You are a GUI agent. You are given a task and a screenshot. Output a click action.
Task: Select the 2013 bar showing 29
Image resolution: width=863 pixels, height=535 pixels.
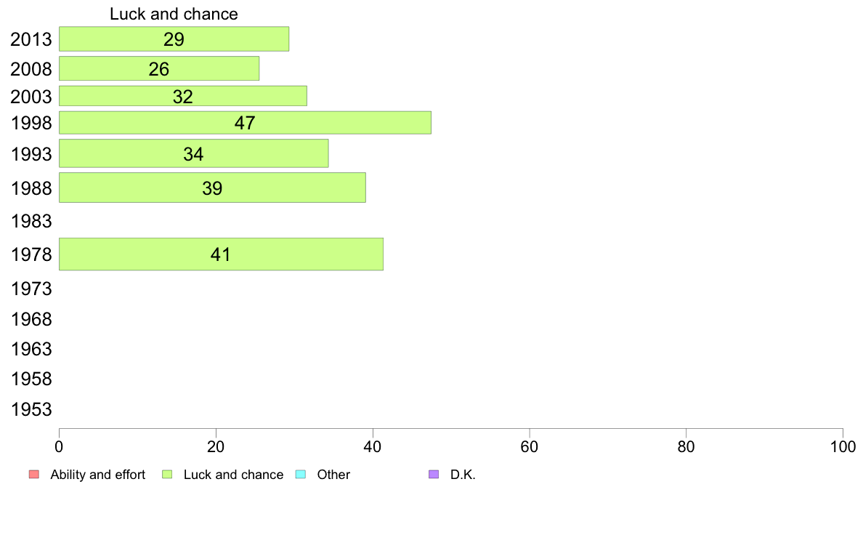[x=174, y=39]
